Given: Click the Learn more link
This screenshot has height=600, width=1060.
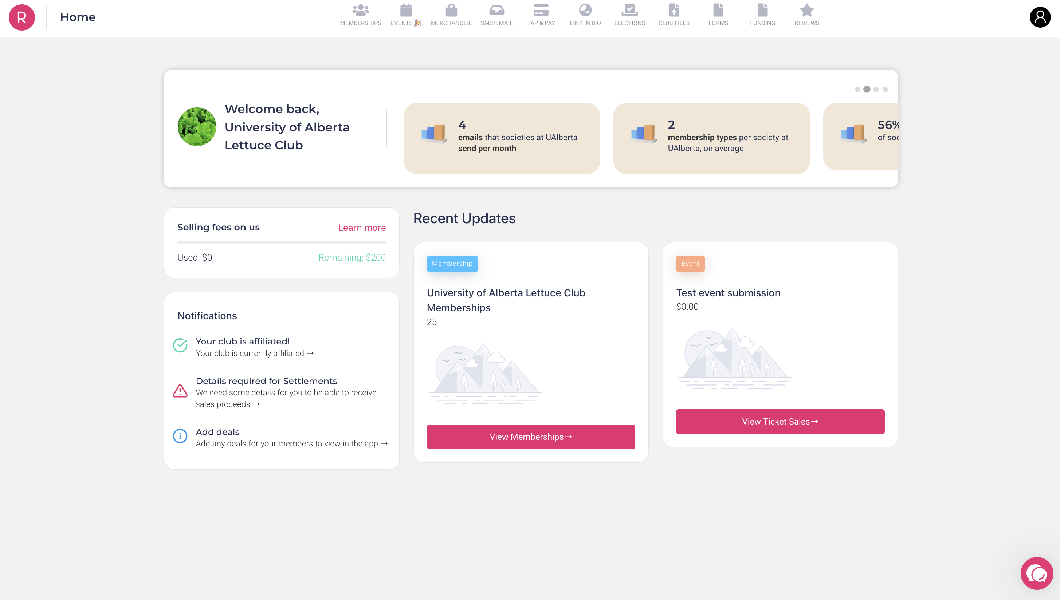Looking at the screenshot, I should pos(362,228).
